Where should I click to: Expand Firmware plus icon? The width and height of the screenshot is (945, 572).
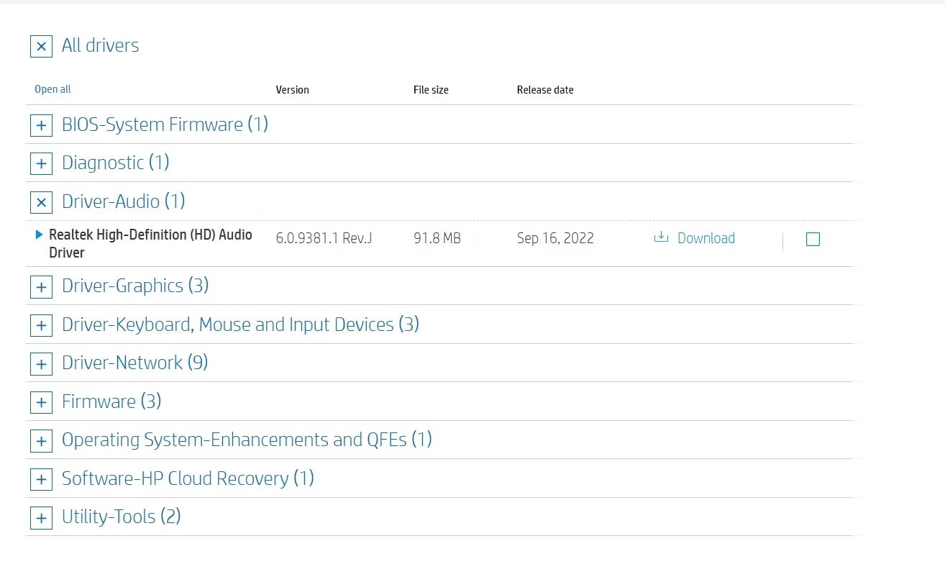tap(41, 402)
